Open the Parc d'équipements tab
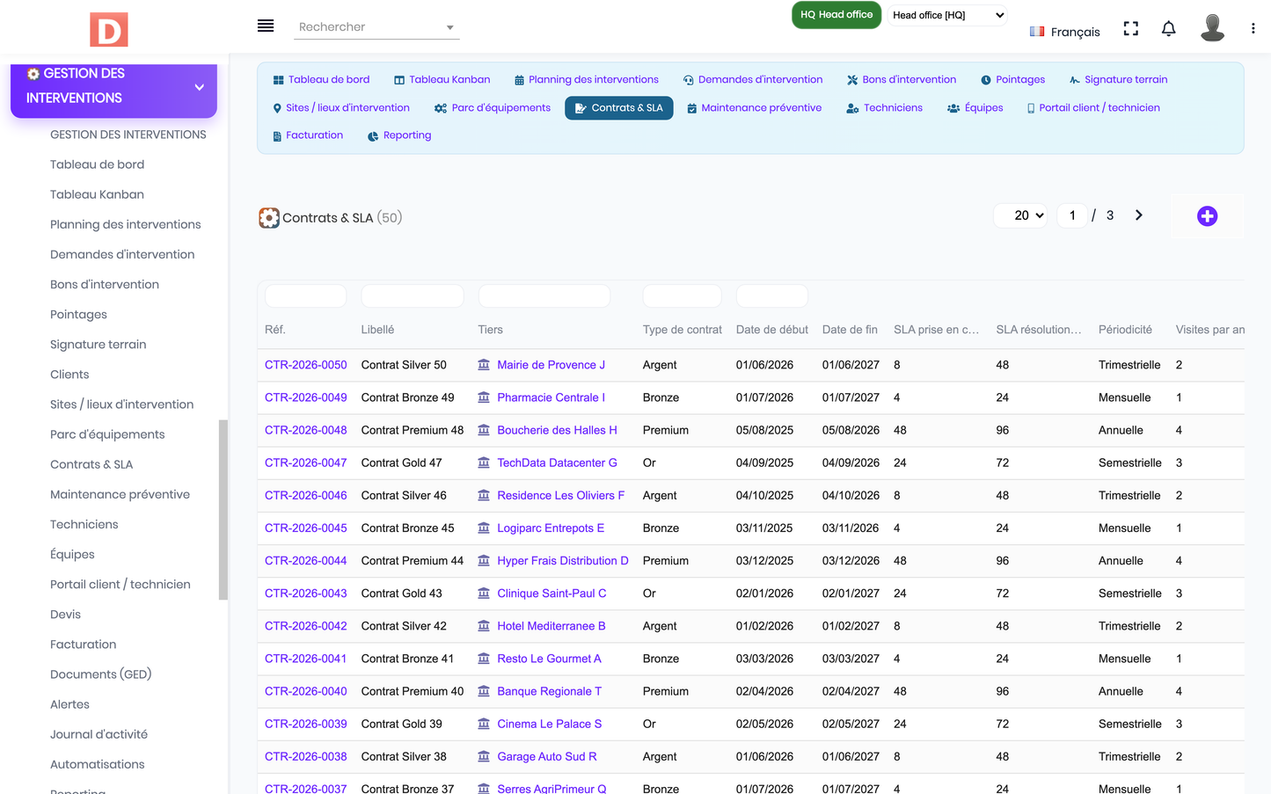The image size is (1271, 794). coord(493,108)
